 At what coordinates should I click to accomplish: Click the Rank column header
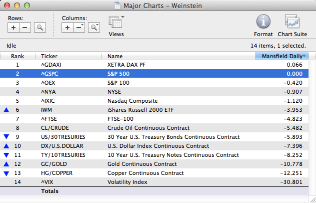17,56
